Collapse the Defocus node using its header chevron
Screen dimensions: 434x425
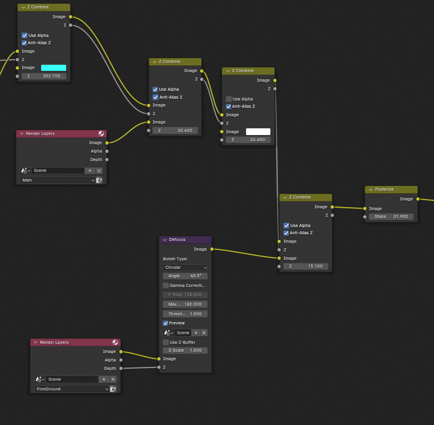(164, 240)
